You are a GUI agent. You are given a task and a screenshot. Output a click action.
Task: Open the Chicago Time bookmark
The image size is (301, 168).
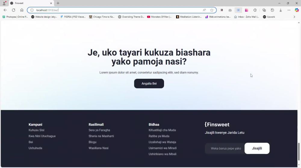tap(102, 17)
